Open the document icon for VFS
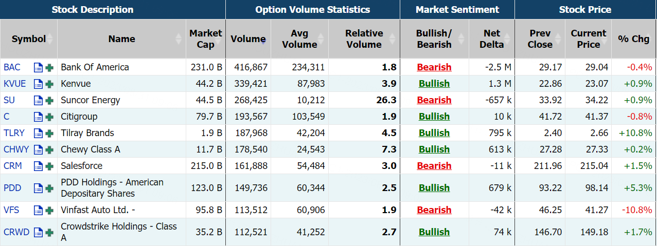Screen dimensions: 657x246 (x=38, y=210)
